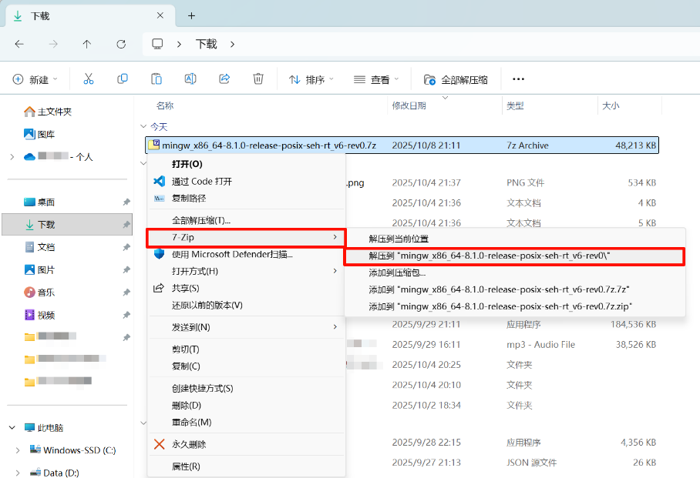Viewport: 700px width, 478px height.
Task: Choose 添加到 rev0.7z.7z archive option
Action: coord(515,290)
